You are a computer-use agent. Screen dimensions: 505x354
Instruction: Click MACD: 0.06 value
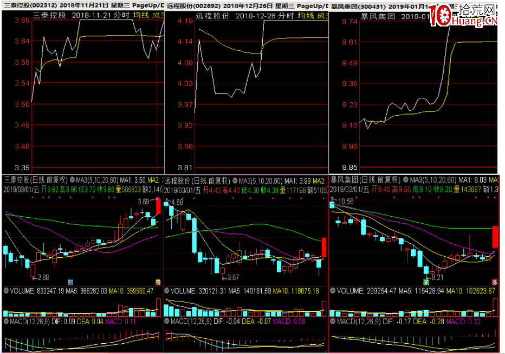tap(289, 322)
